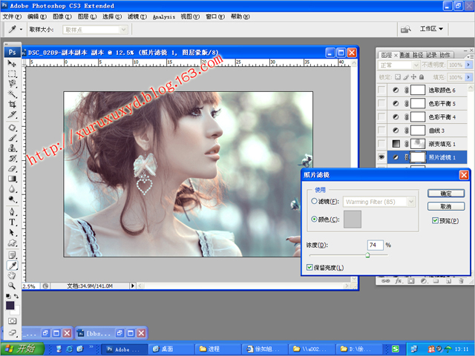475x356 pixels.
Task: Open the 滤镜 menu
Action: coord(137,16)
